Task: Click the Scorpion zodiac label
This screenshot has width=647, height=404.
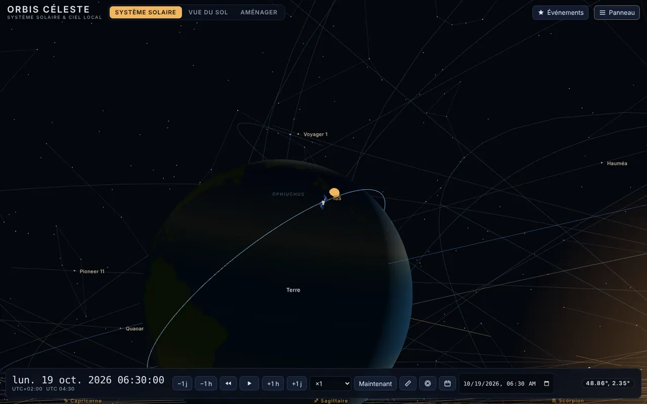Action: (x=568, y=401)
